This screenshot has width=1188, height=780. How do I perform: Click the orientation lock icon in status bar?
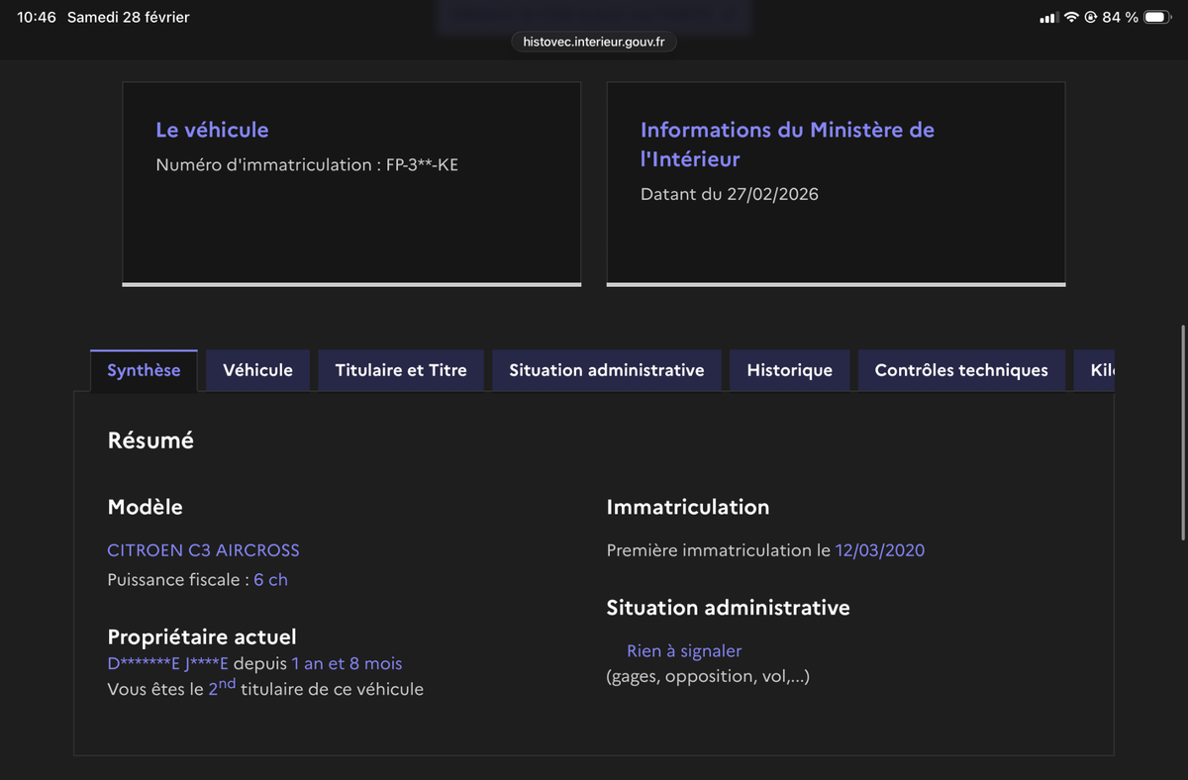1089,16
